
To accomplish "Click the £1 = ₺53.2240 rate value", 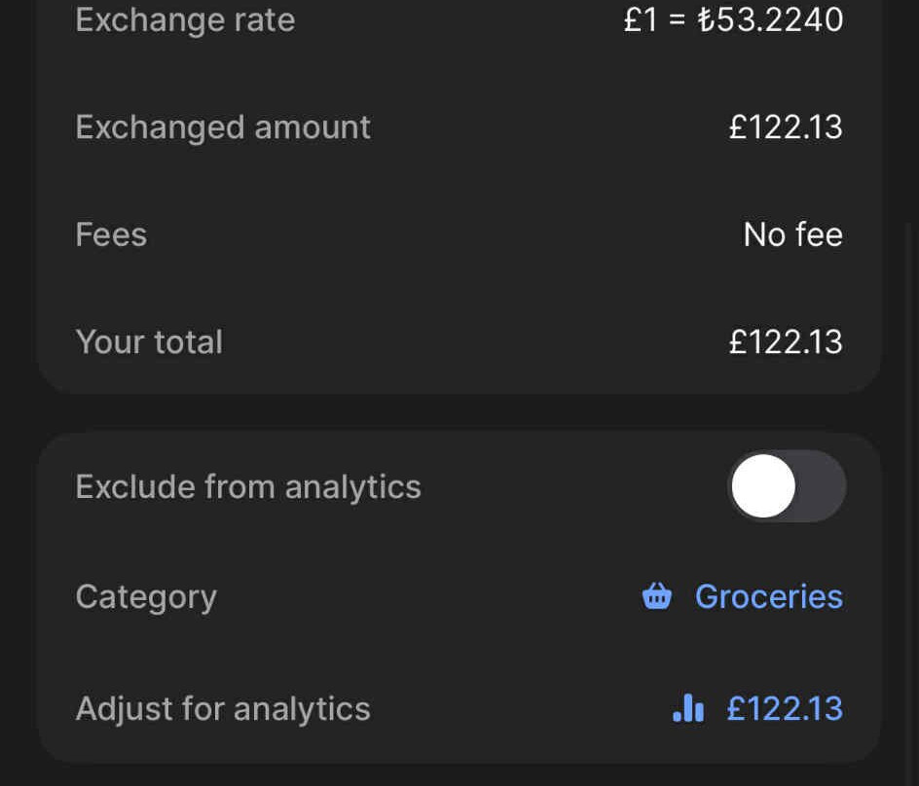I will 733,20.
